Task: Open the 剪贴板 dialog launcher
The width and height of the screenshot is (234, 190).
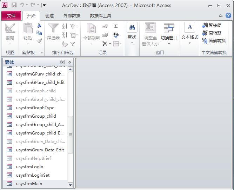Action: click(41, 52)
